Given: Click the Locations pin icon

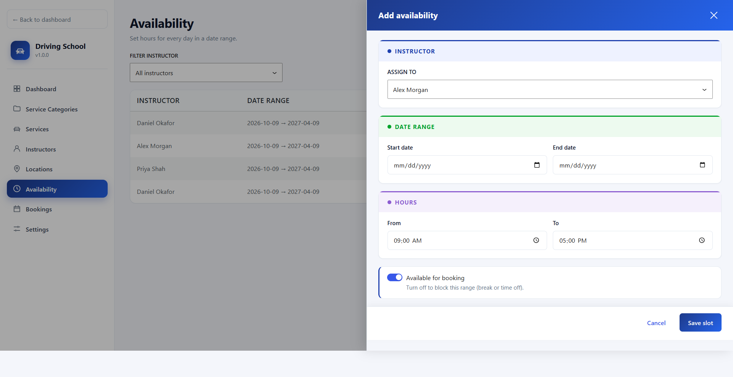Looking at the screenshot, I should (x=17, y=169).
